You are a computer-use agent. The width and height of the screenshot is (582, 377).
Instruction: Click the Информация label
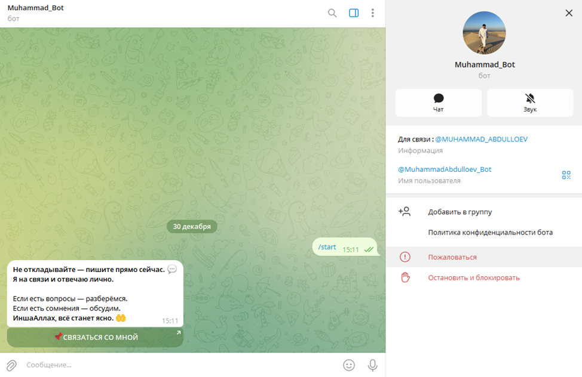[x=420, y=150]
